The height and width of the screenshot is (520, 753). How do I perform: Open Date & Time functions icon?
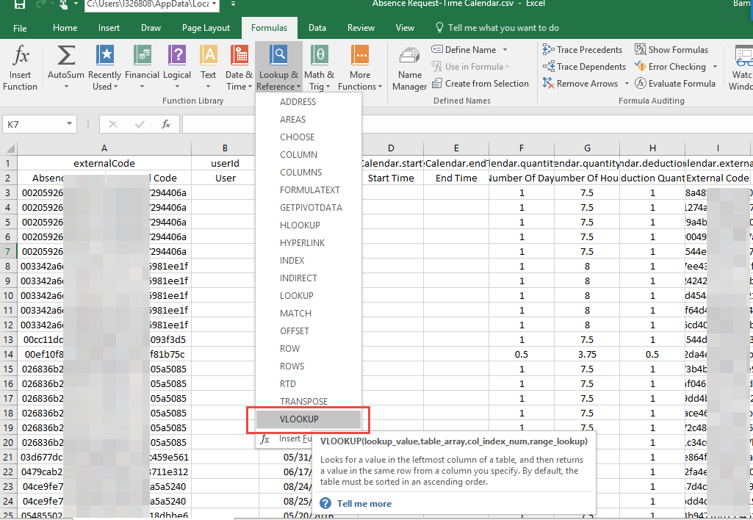tap(239, 55)
